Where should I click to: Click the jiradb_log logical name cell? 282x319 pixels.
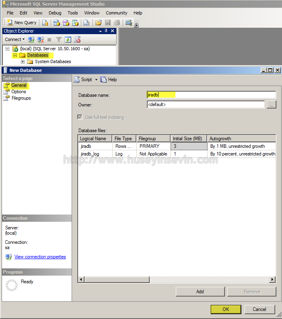[95, 154]
